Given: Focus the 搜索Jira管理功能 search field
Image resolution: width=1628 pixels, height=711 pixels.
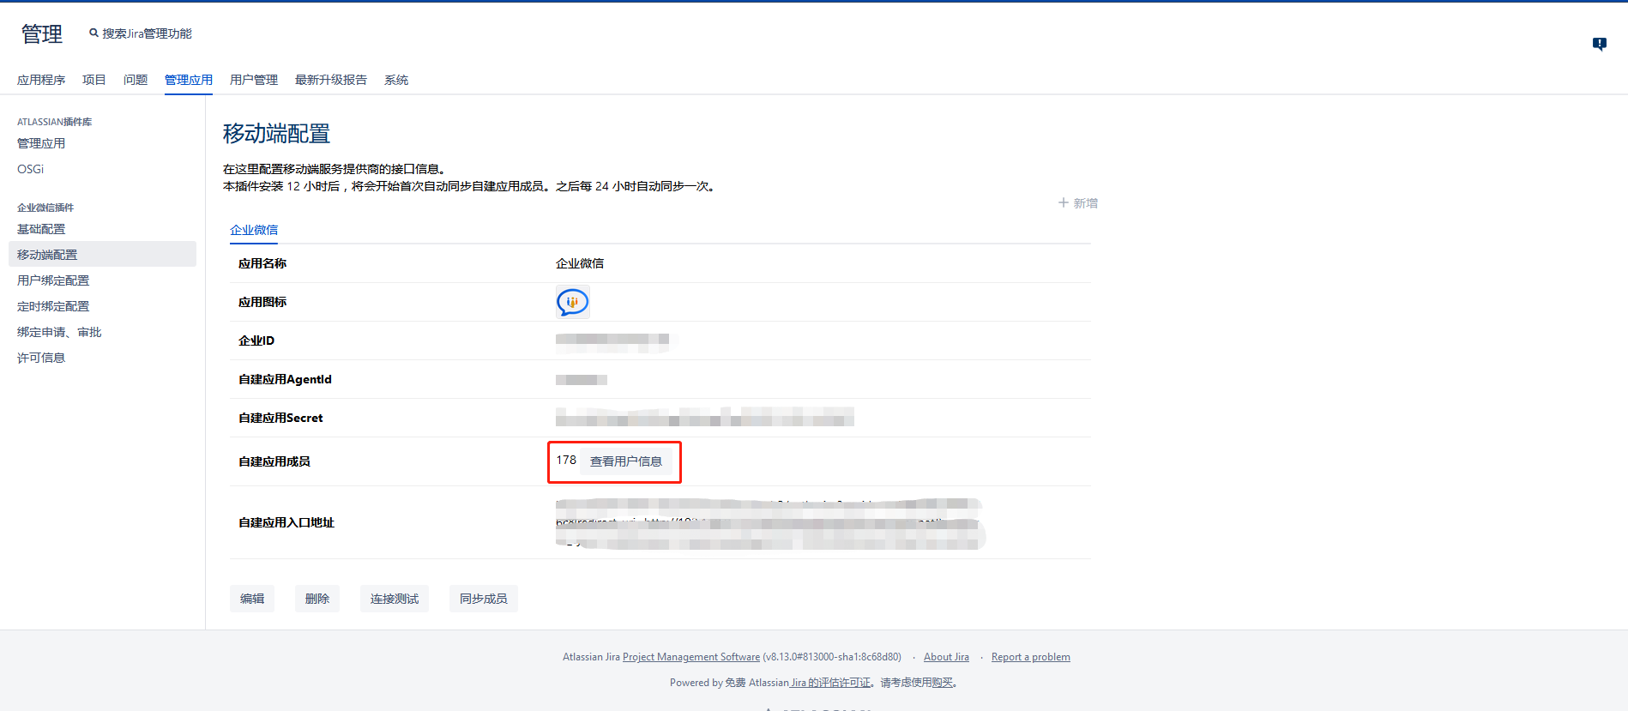Looking at the screenshot, I should (x=147, y=33).
